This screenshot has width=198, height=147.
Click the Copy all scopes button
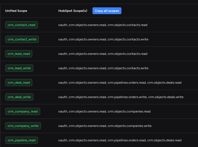107,11
